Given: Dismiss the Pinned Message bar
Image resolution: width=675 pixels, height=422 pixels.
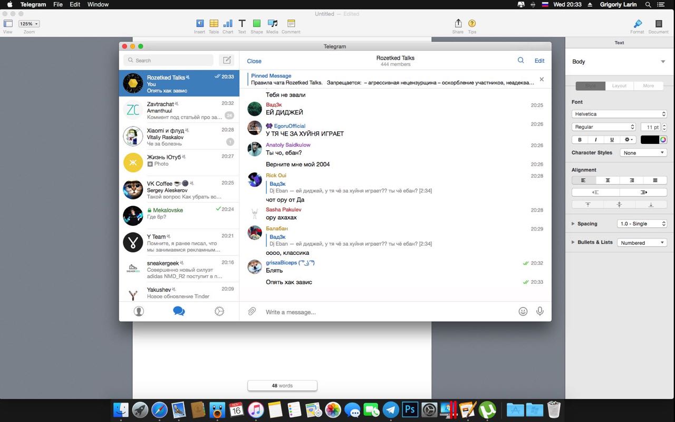Looking at the screenshot, I should point(542,79).
